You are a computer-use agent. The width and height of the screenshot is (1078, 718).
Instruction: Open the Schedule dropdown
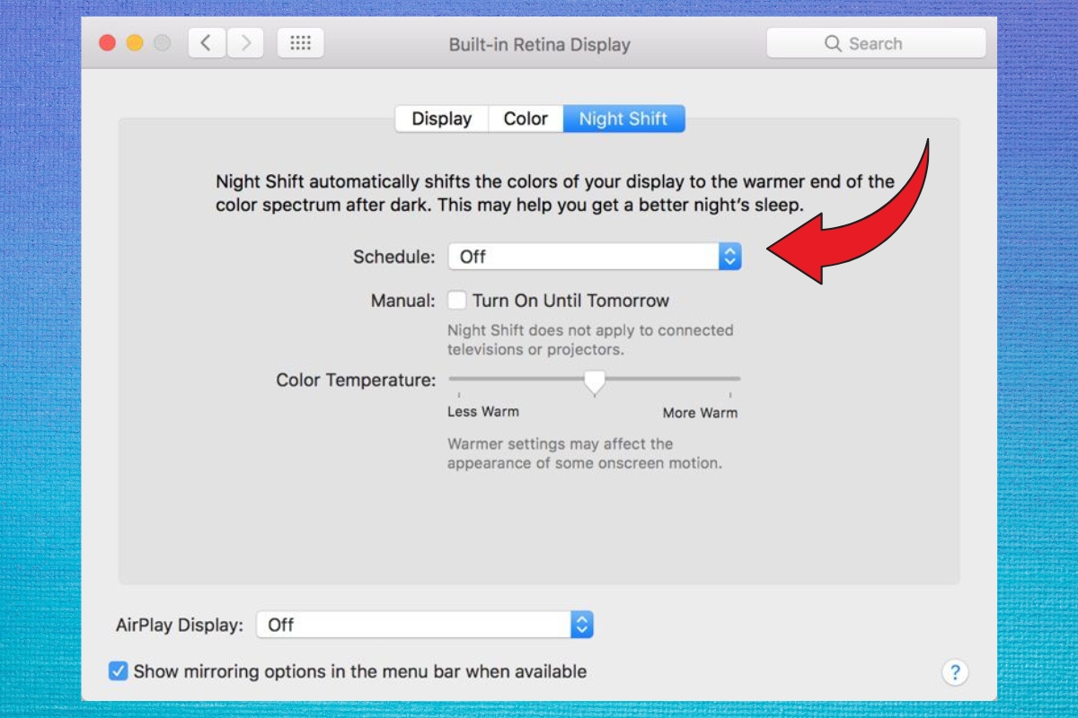point(595,257)
